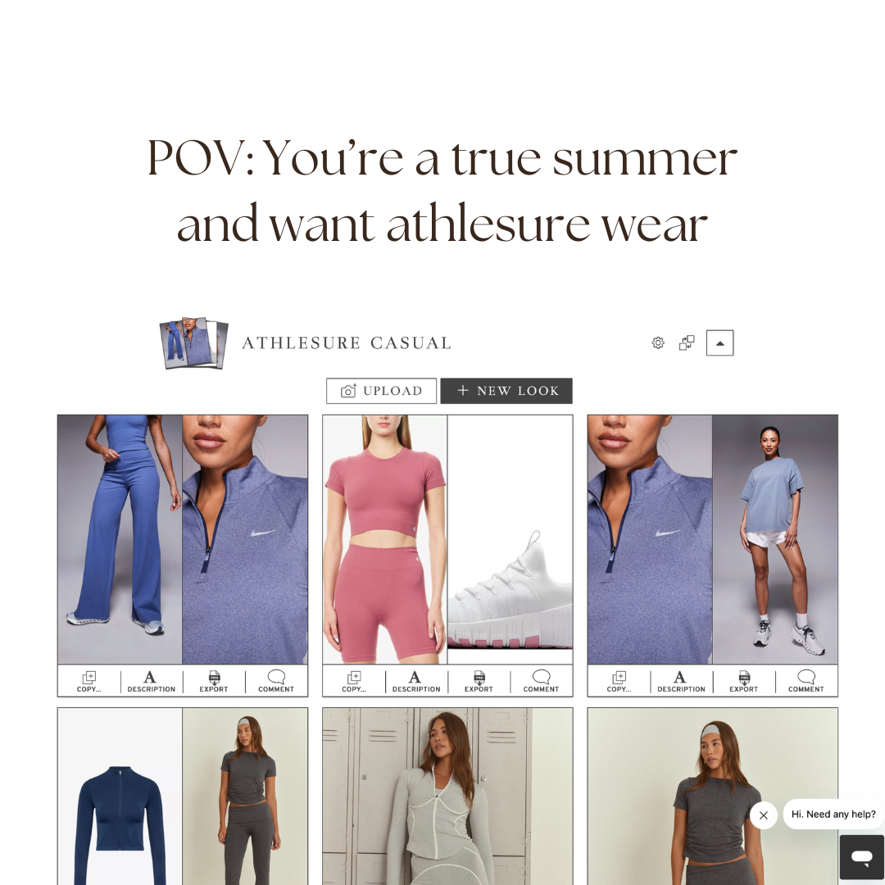Copy the pink set look

pyautogui.click(x=354, y=681)
